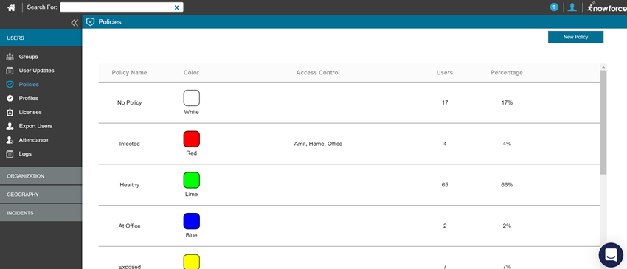Image resolution: width=627 pixels, height=269 pixels.
Task: Click the Groups sidebar icon
Action: (x=10, y=57)
